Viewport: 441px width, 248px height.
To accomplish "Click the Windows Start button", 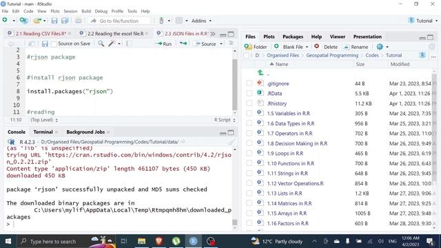I will (8, 241).
